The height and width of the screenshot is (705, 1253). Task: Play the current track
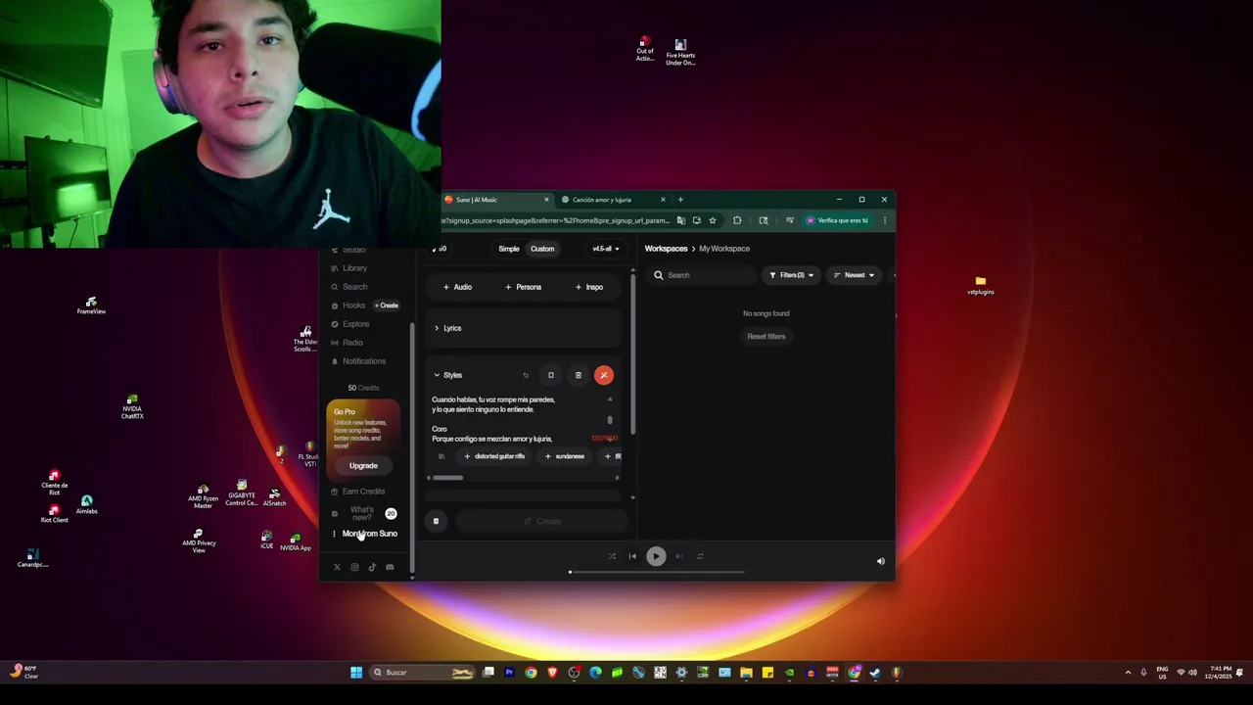[656, 556]
